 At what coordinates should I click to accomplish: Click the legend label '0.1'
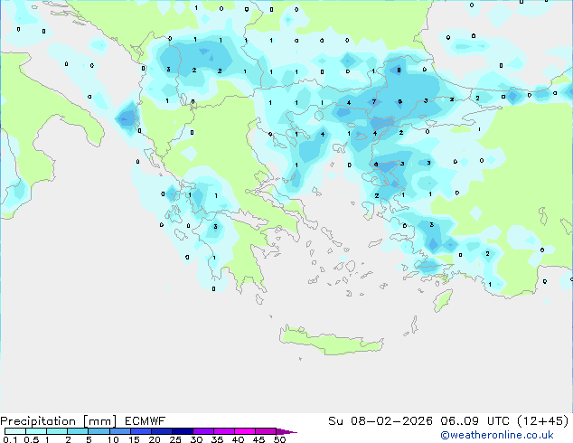pos(10,439)
